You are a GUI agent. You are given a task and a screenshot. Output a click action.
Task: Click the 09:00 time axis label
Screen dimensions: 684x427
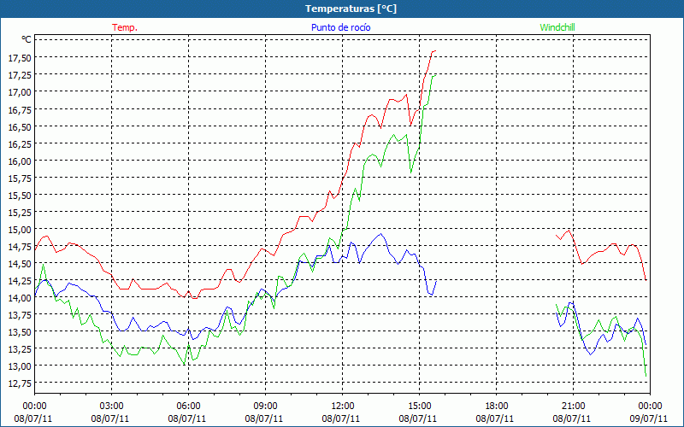click(265, 407)
